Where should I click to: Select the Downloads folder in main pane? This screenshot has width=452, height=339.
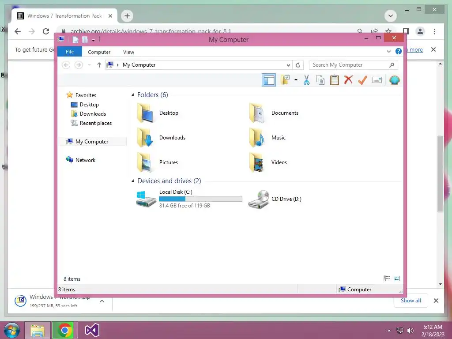162,138
